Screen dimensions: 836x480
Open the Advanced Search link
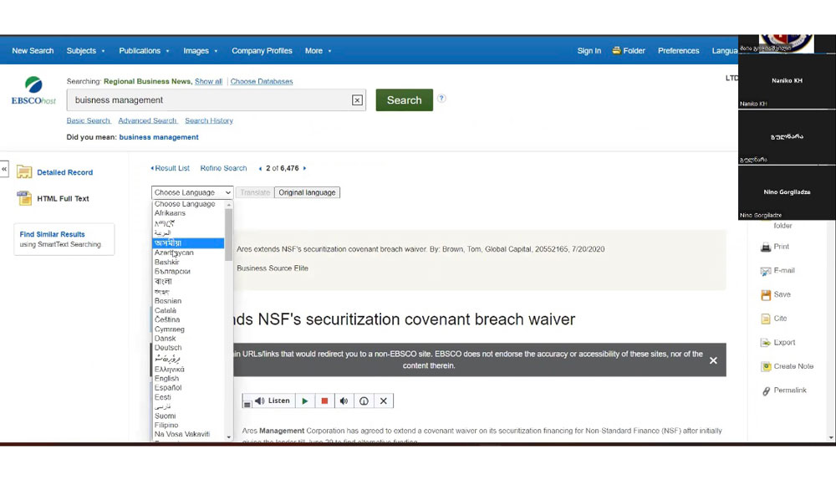(147, 121)
